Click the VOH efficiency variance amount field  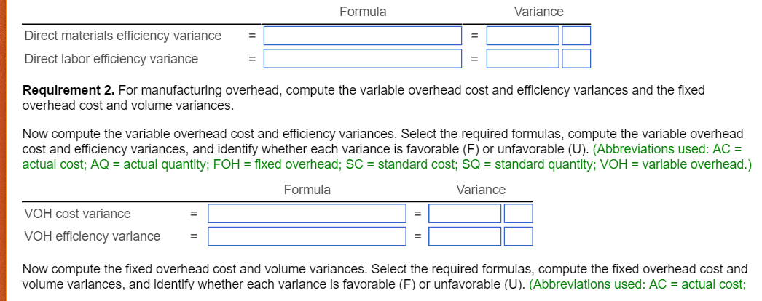pos(465,236)
